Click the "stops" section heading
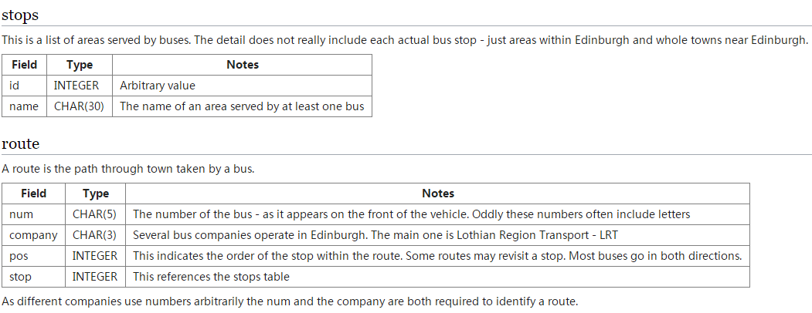This screenshot has height=313, width=812. (x=20, y=15)
